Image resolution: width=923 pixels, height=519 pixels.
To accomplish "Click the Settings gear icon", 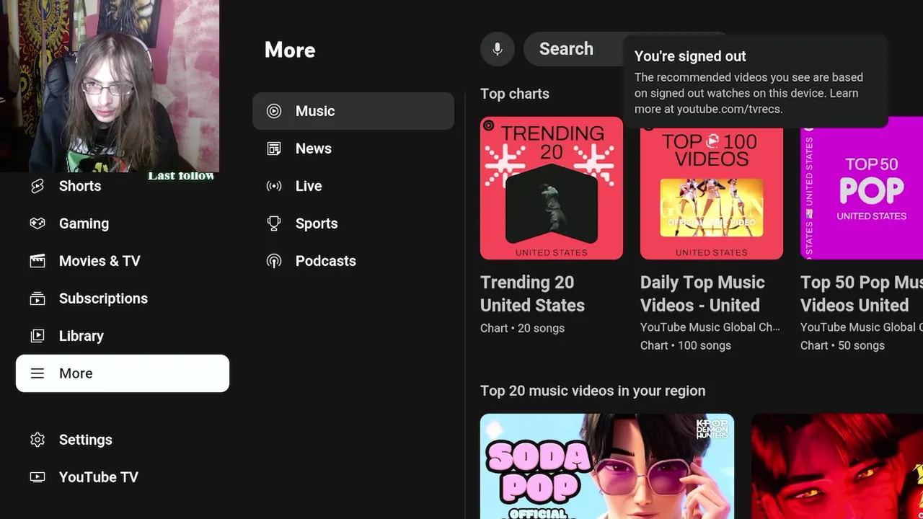I will tap(37, 440).
